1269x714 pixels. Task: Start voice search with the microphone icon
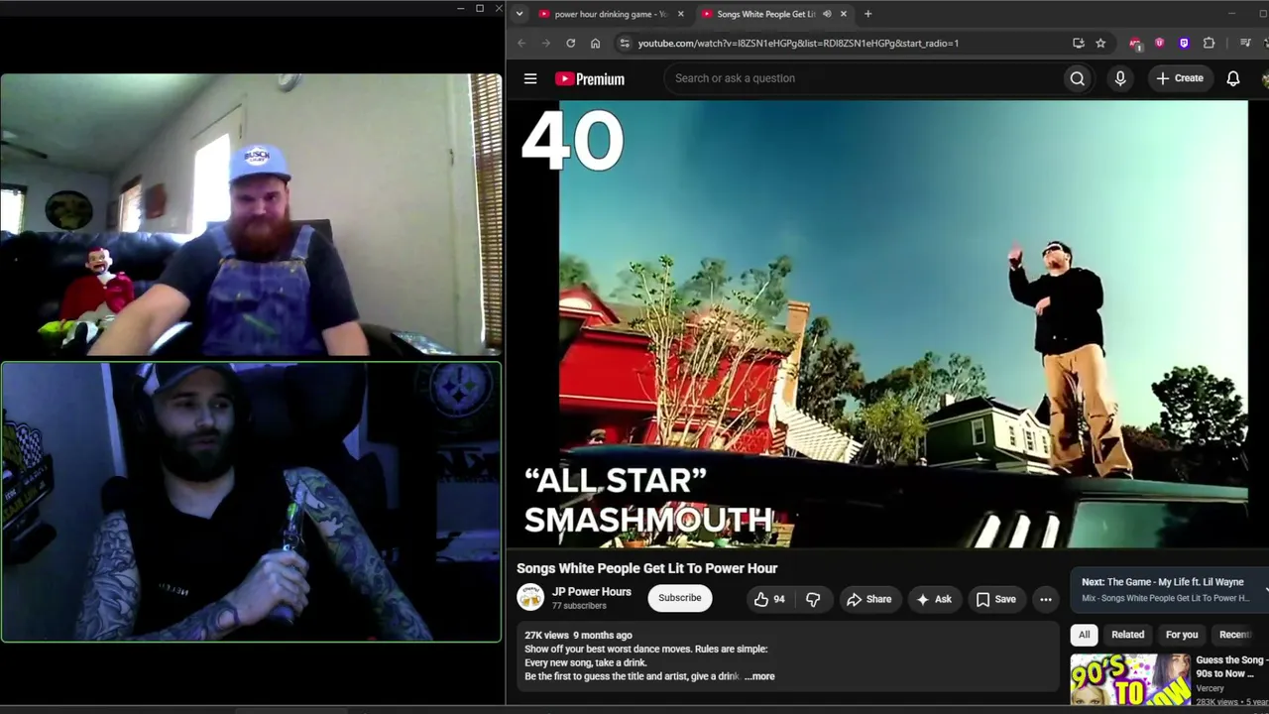click(x=1120, y=78)
